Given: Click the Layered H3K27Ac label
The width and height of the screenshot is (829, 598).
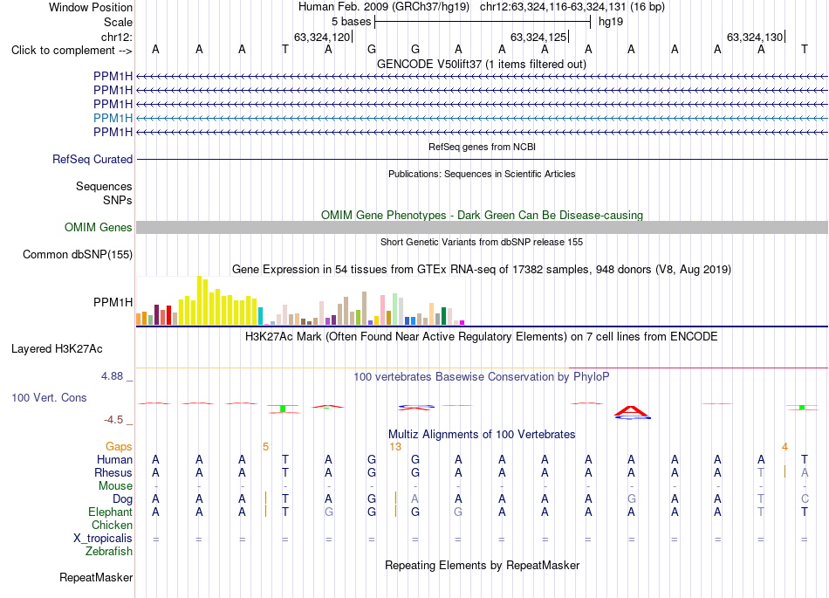Looking at the screenshot, I should point(57,349).
